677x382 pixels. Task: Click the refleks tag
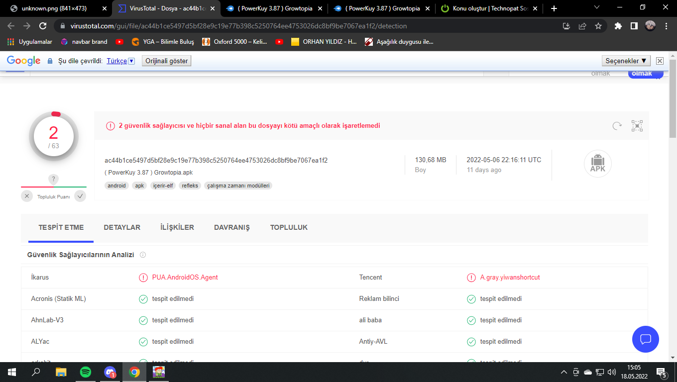[x=190, y=186]
